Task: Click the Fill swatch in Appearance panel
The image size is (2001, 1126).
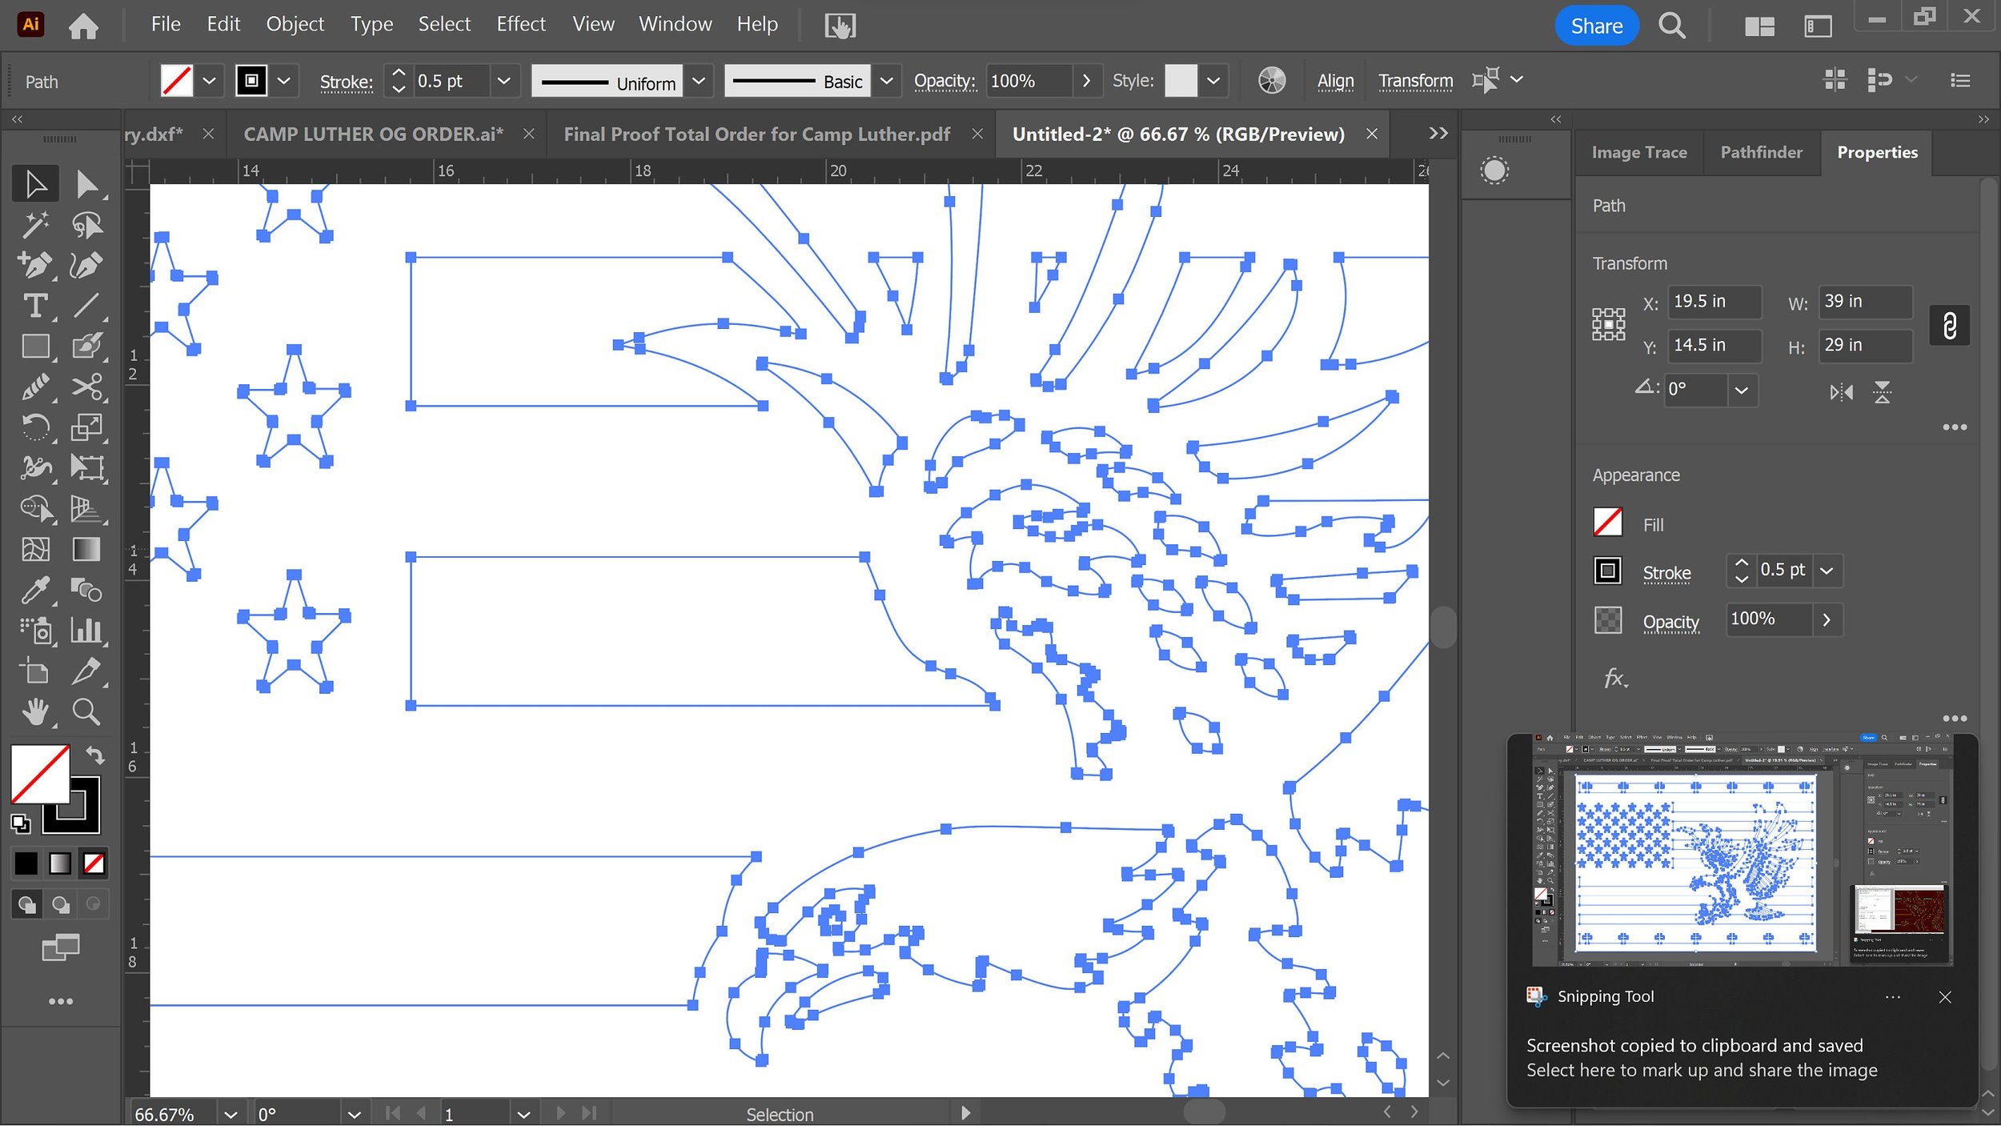Action: click(1607, 523)
